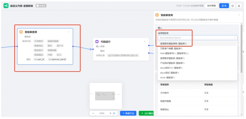
Task: Click the 链接描述 tag in query node
Action: [39, 55]
